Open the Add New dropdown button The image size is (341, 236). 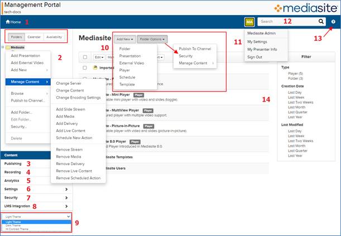(124, 39)
